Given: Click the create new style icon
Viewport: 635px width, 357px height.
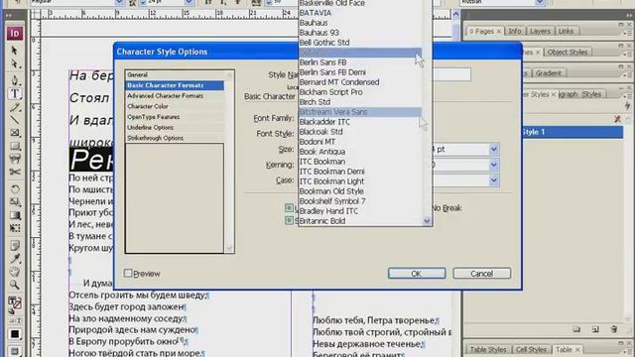Looking at the screenshot, I should click(x=595, y=329).
